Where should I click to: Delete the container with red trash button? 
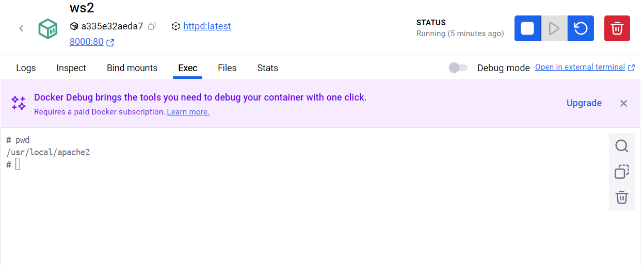617,28
